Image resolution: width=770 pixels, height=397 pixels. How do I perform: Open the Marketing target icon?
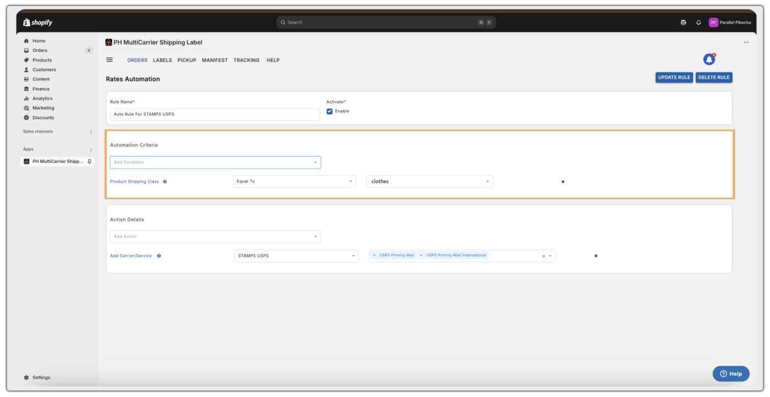(26, 108)
